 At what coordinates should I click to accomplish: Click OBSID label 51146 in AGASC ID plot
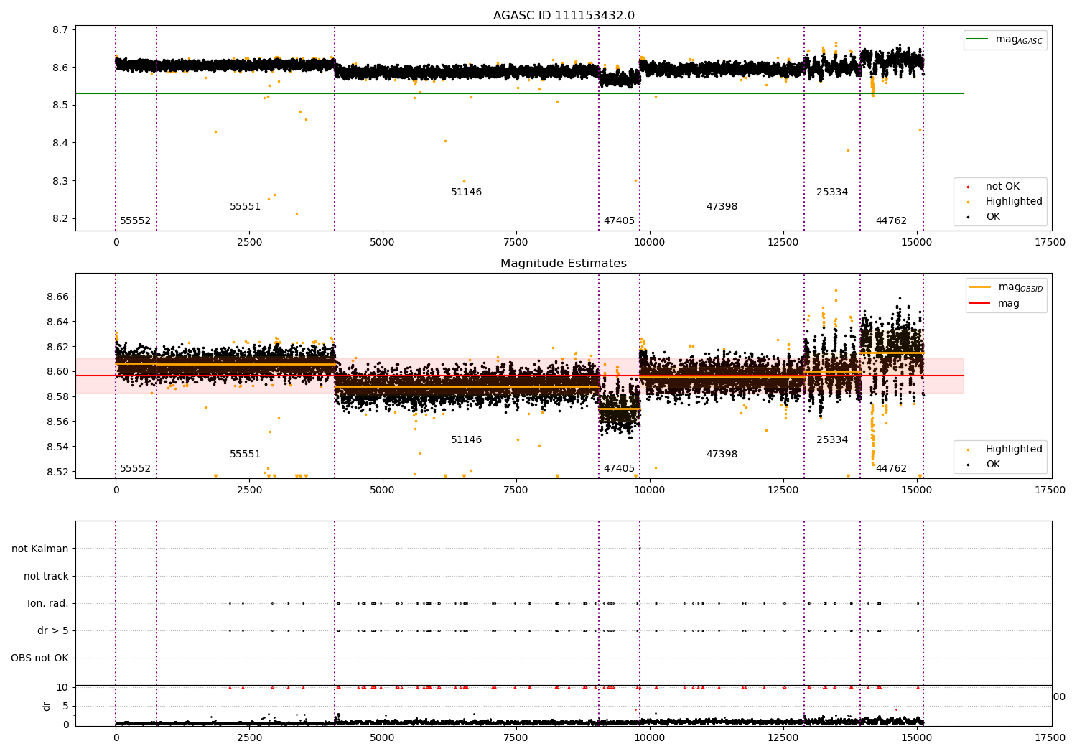coord(467,192)
